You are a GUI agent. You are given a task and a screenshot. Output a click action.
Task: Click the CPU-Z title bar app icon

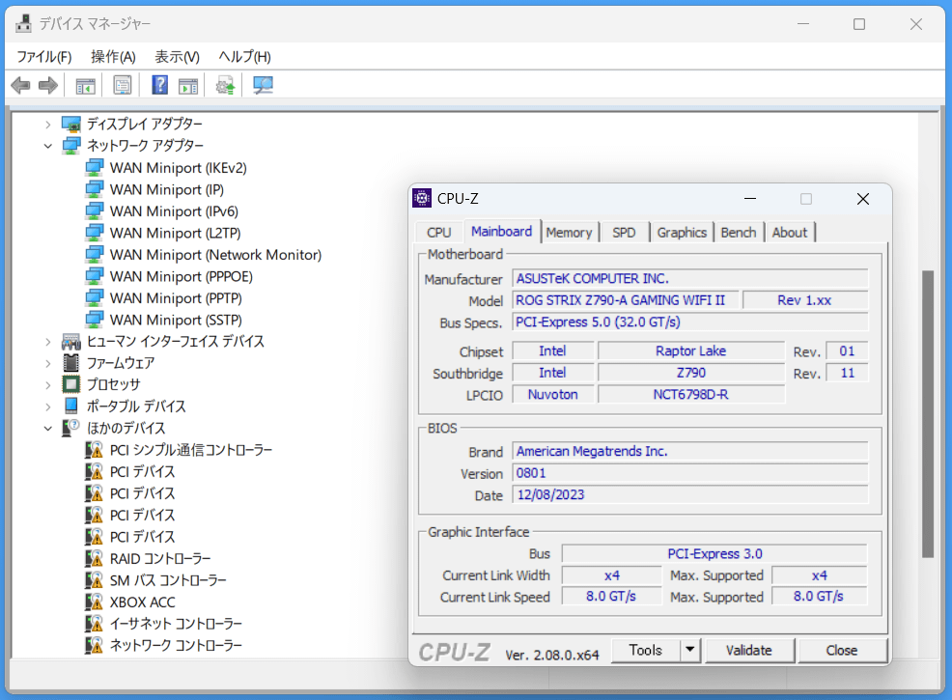[x=422, y=198]
